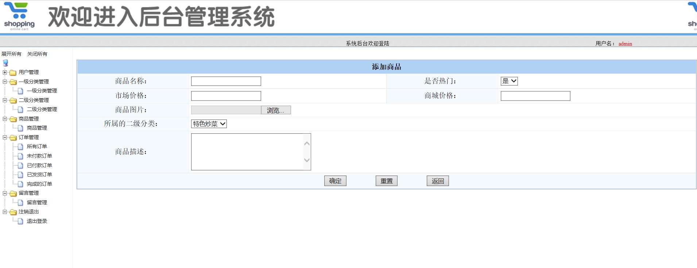This screenshot has width=697, height=268.
Task: Open 未付款订单 in the sidebar
Action: click(39, 156)
